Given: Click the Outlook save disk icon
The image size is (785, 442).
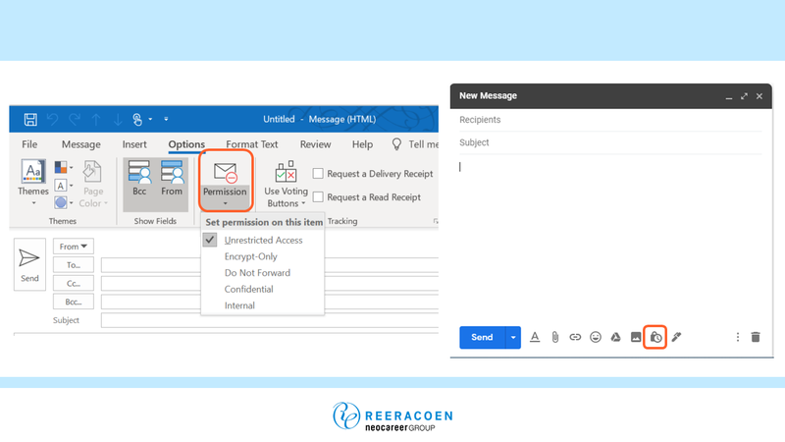Looking at the screenshot, I should point(30,120).
